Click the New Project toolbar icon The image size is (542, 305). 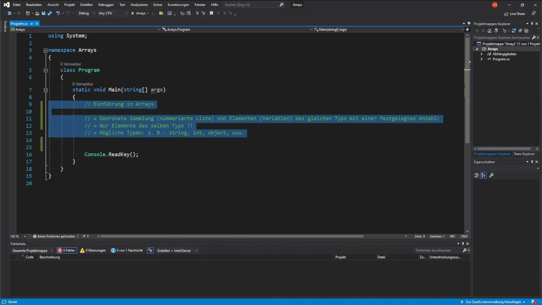click(27, 13)
